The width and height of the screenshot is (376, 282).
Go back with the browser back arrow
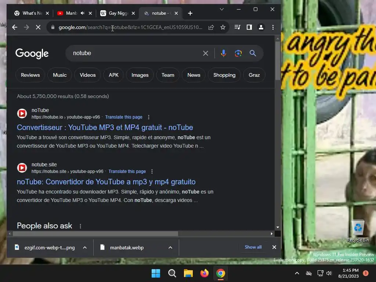pyautogui.click(x=15, y=27)
